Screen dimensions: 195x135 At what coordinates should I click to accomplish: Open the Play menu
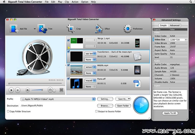pos(60,2)
